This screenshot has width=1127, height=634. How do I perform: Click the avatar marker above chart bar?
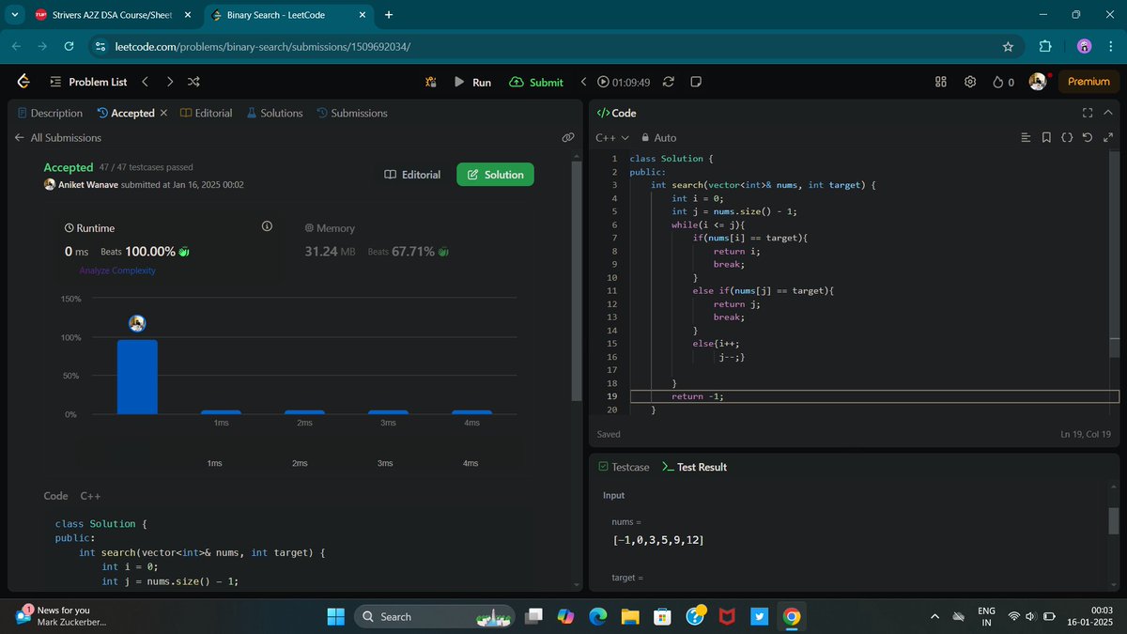[x=137, y=323]
